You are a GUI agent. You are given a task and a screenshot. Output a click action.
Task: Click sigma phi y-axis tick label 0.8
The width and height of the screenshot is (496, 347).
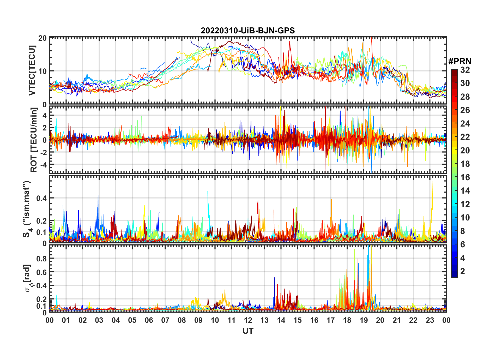[x=42, y=259]
